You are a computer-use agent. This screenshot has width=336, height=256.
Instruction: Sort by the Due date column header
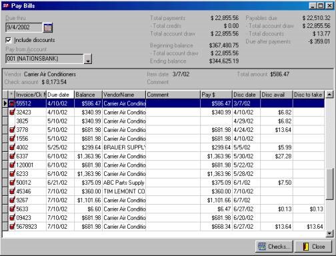[x=60, y=95]
